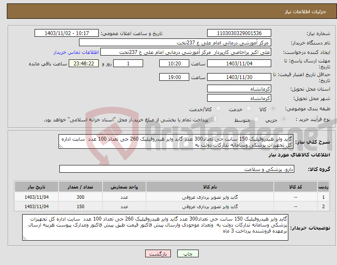
Task: Click the remaining days field showing 1
Action: click(x=128, y=63)
